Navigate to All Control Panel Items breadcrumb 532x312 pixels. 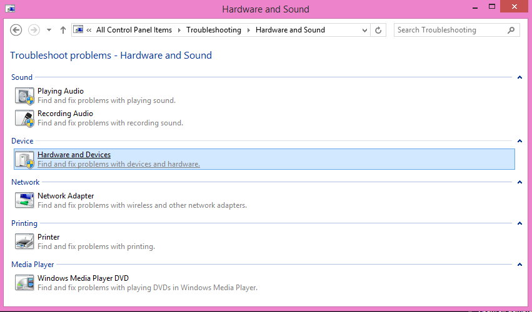pyautogui.click(x=134, y=30)
